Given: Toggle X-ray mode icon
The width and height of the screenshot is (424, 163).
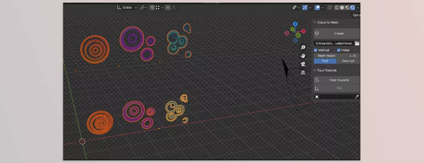Looking at the screenshot, I should 329,8.
